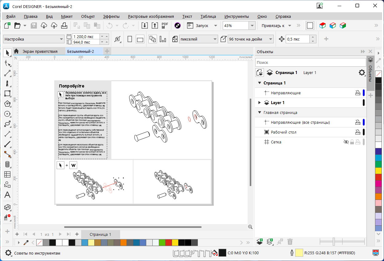Viewport: 384px width, 261px height.
Task: Select the Pick tool in the toolbox
Action: pos(7,53)
